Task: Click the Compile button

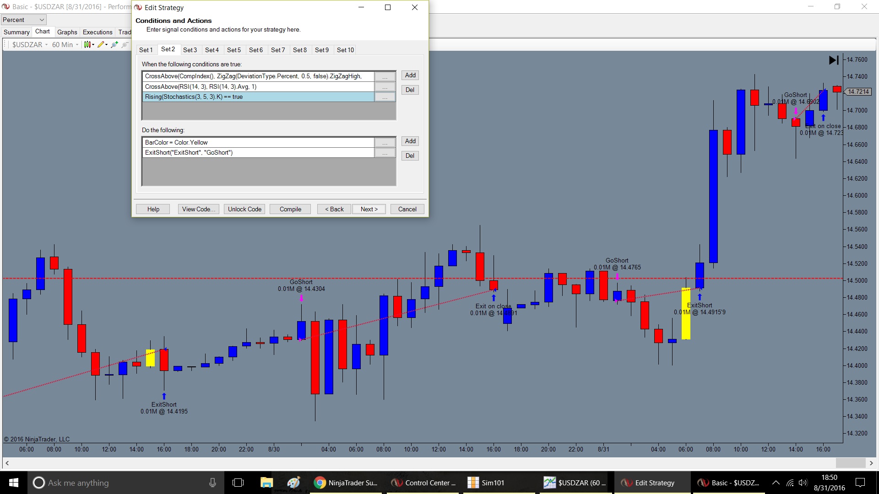Action: coord(290,209)
